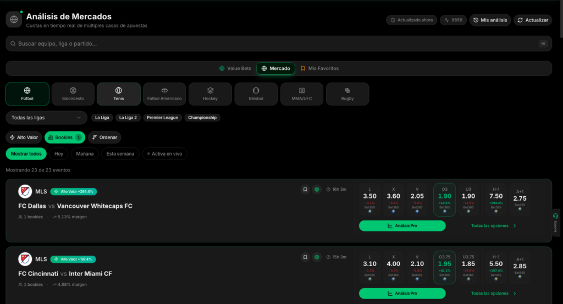
Task: Click the globe logo beside Análisis de Mercados
Action: tap(14, 19)
